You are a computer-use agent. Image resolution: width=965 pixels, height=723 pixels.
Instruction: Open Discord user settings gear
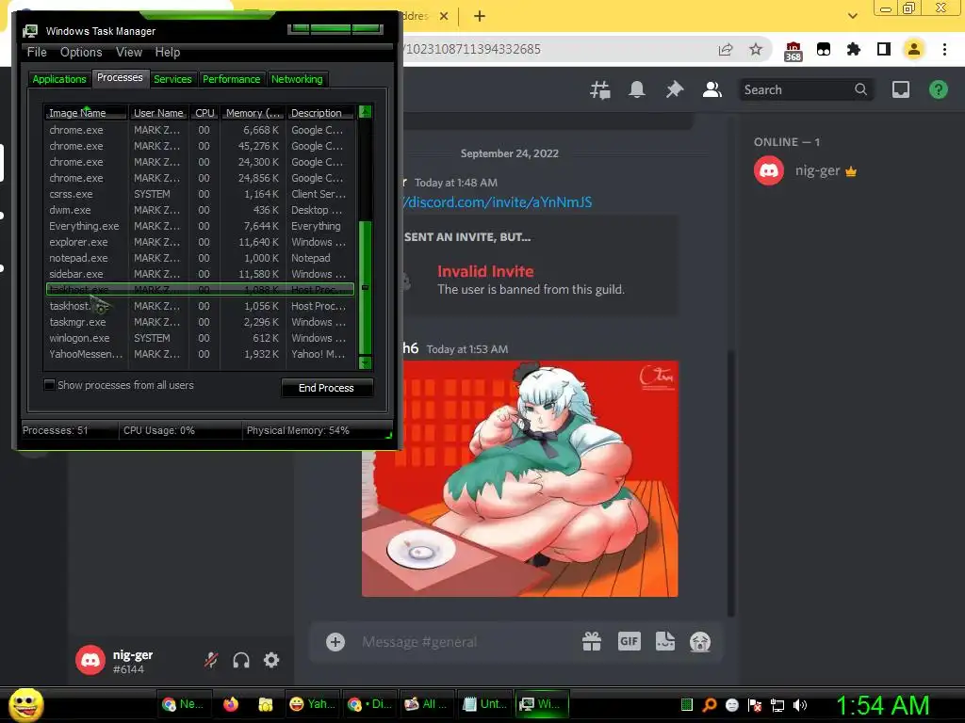(x=271, y=660)
